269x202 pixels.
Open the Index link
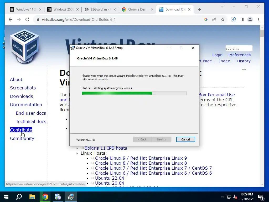pos(224,61)
